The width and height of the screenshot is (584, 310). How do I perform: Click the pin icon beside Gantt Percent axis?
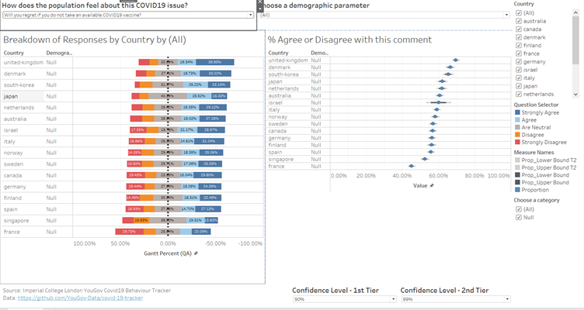click(196, 253)
